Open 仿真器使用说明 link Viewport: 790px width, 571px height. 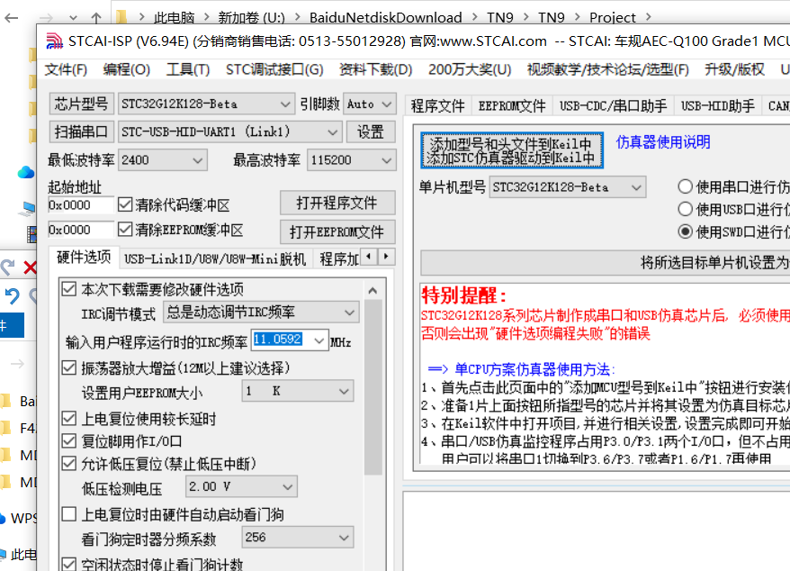click(663, 142)
